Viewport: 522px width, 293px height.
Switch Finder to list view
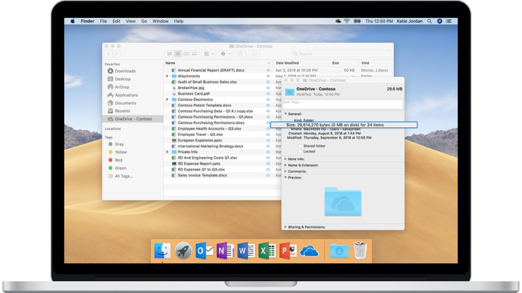coord(178,53)
